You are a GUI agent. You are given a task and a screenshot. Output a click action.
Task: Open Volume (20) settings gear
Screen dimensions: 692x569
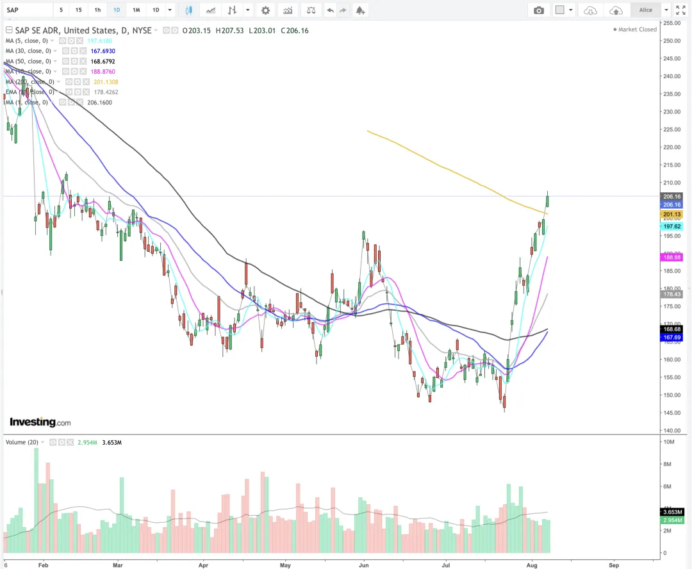[62, 442]
